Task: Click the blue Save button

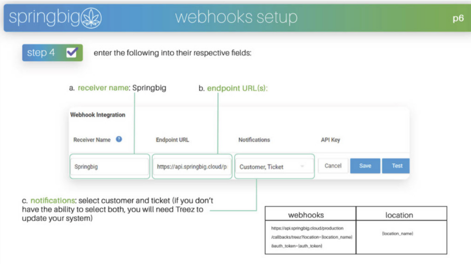Action: [365, 166]
